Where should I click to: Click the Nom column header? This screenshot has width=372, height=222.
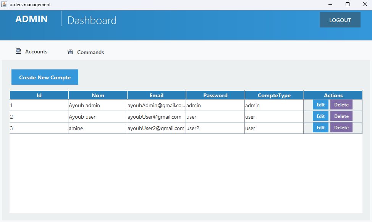point(98,95)
